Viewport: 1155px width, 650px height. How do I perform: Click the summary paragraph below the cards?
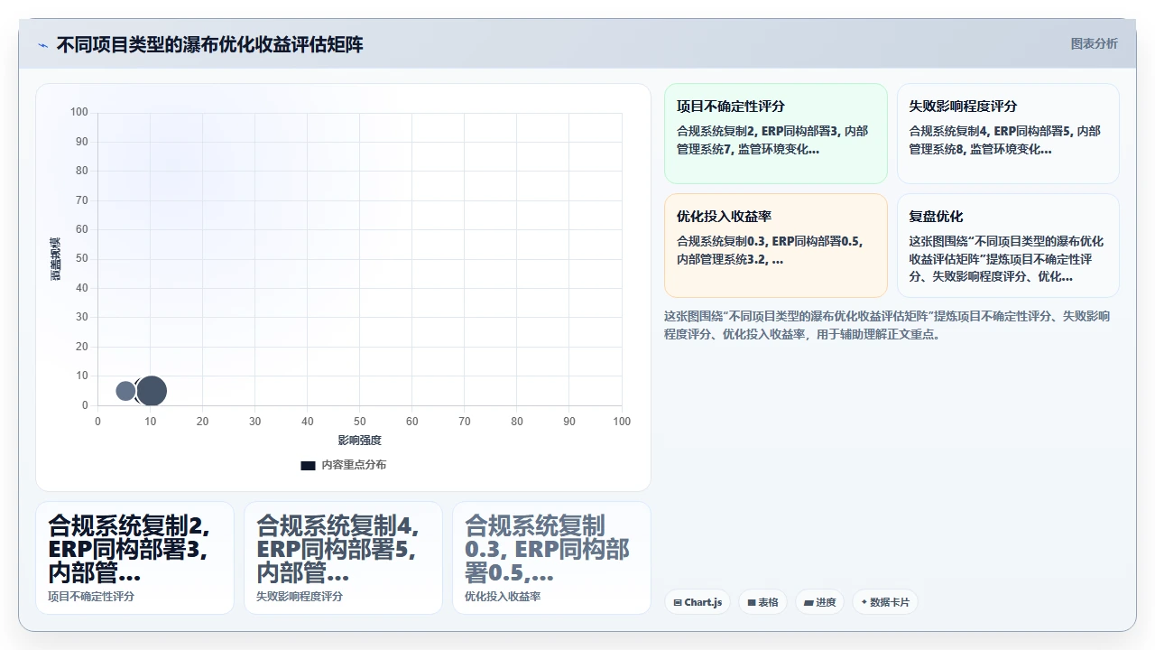pyautogui.click(x=887, y=325)
